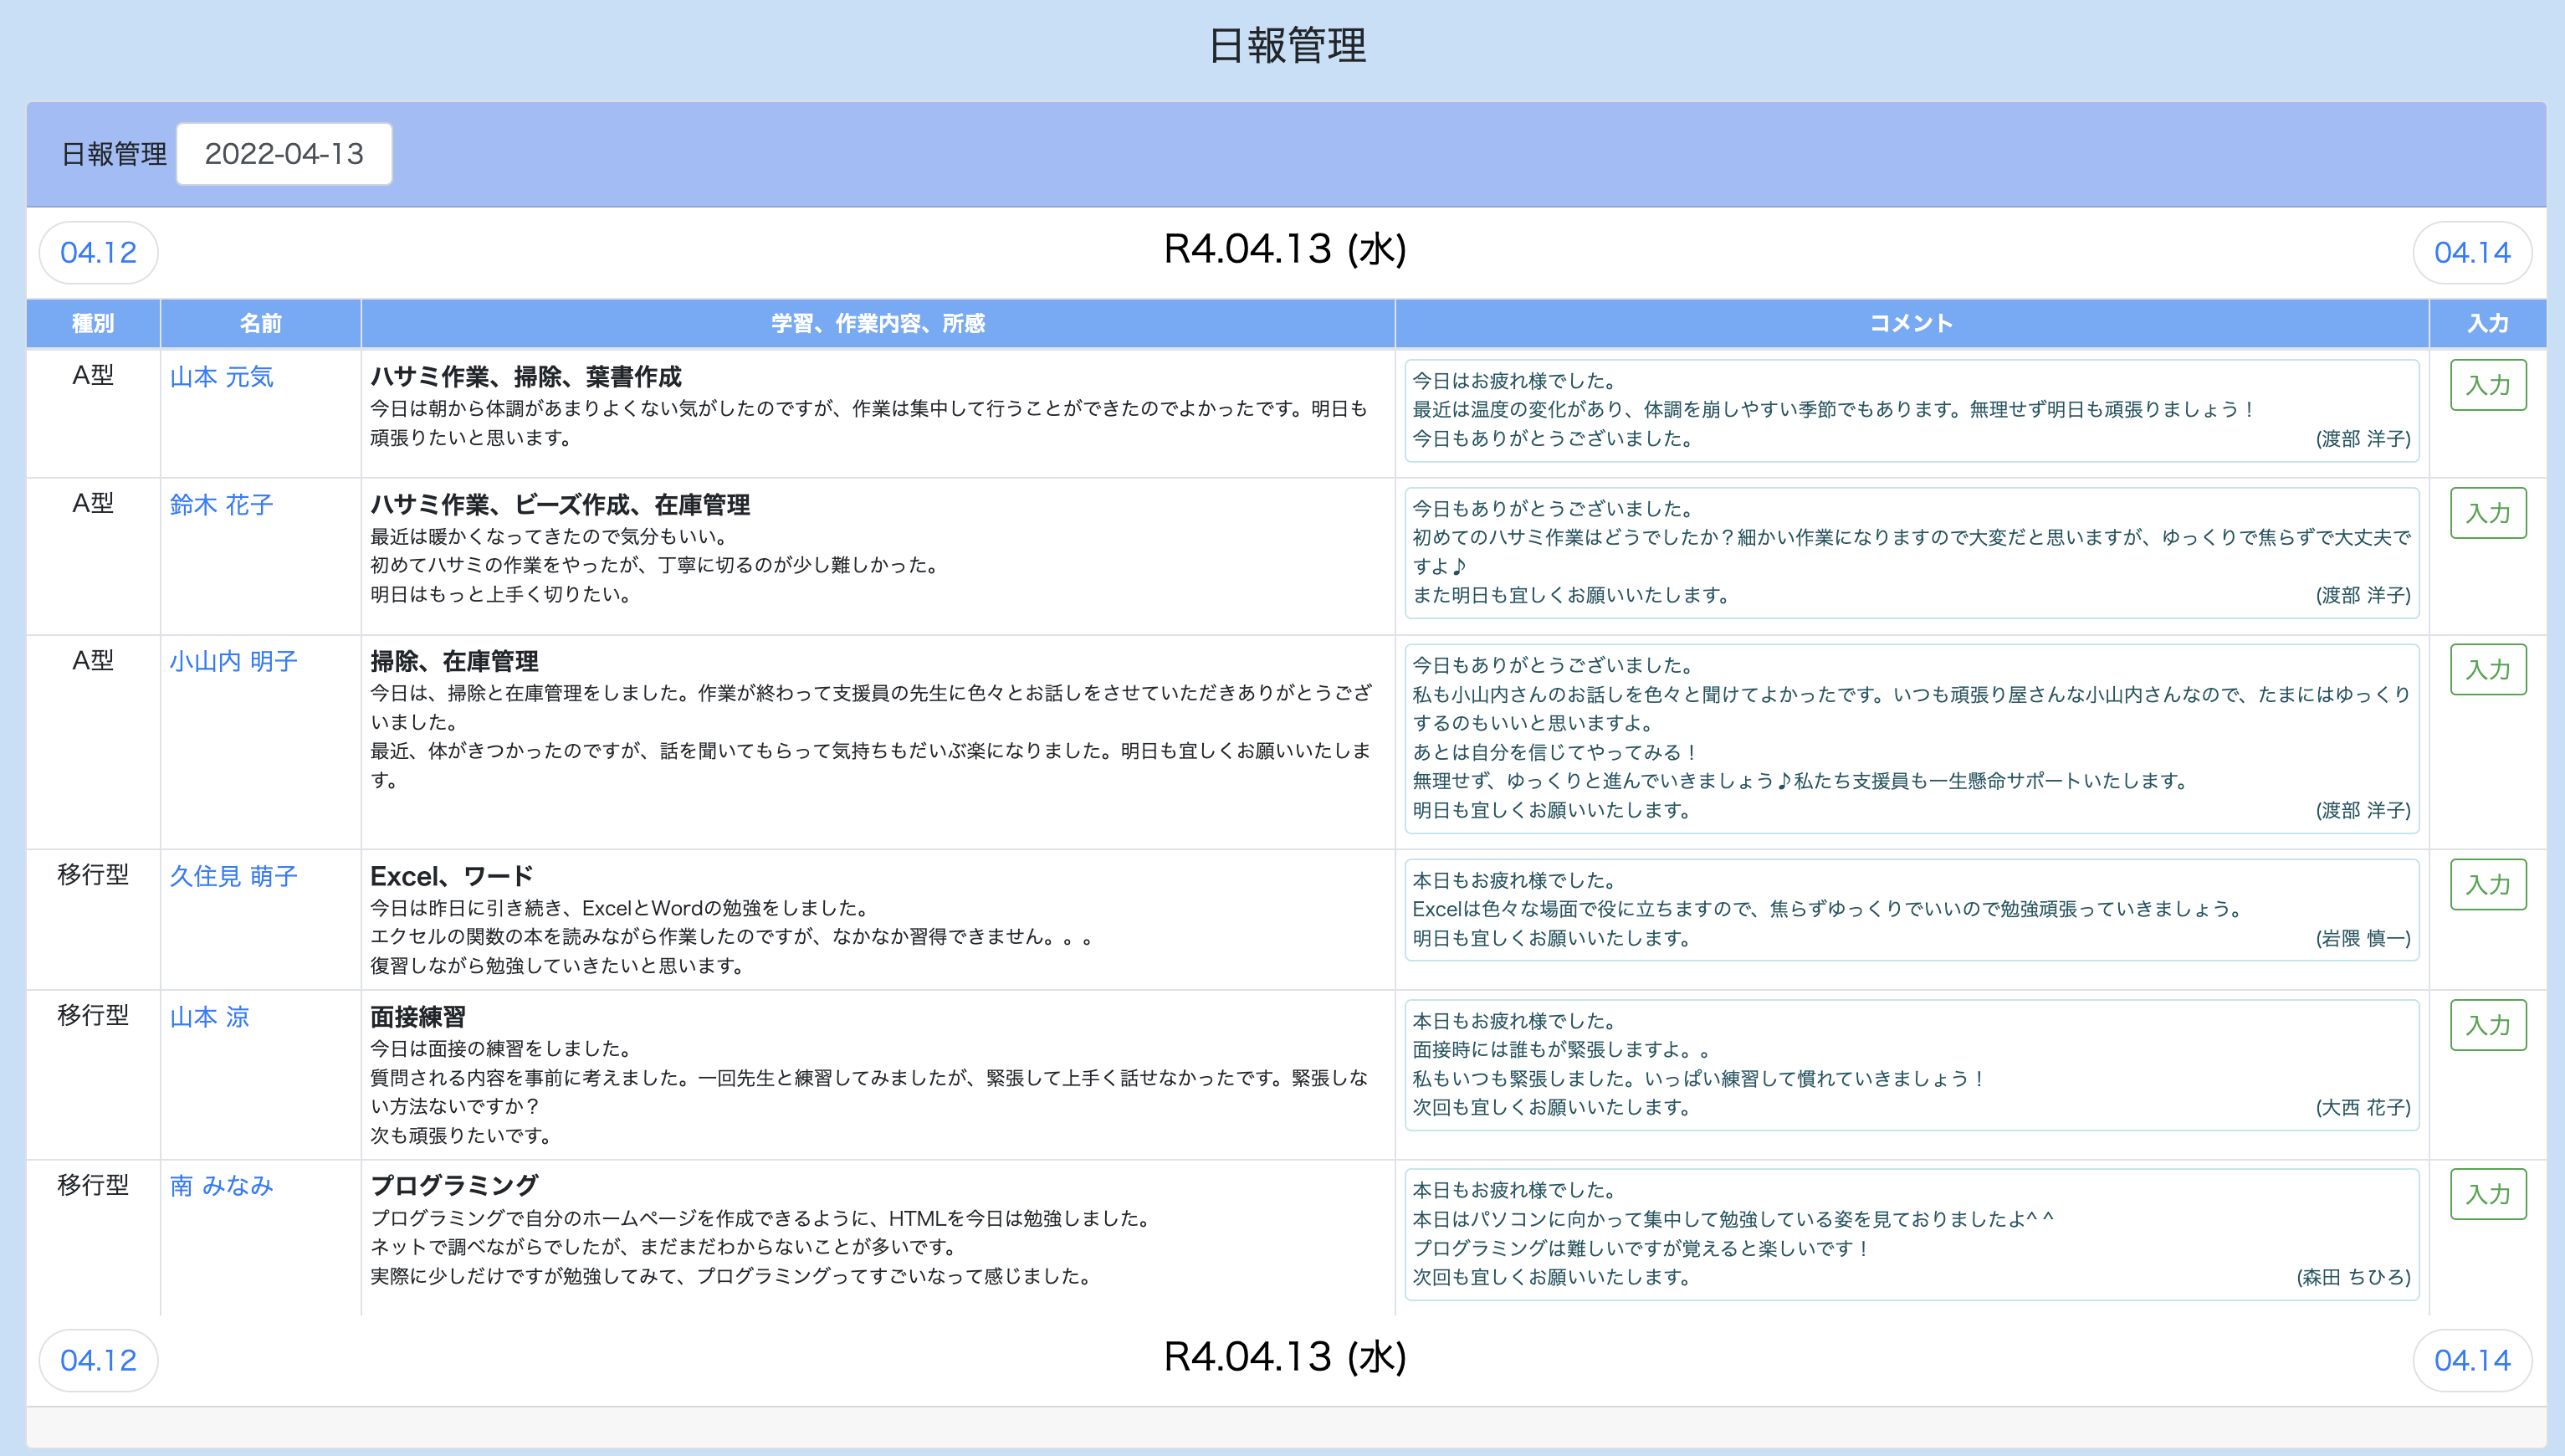Go to next day 04.14 at top

(x=2471, y=252)
